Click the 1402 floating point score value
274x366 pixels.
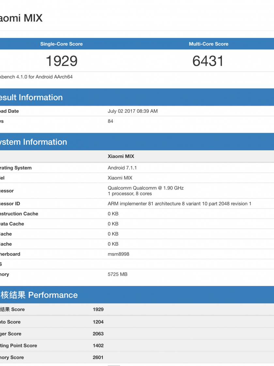98,345
